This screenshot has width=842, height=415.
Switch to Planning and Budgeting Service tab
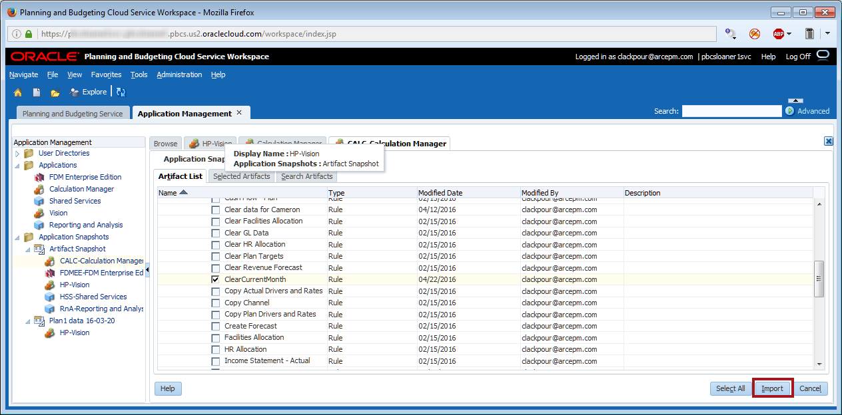[73, 114]
